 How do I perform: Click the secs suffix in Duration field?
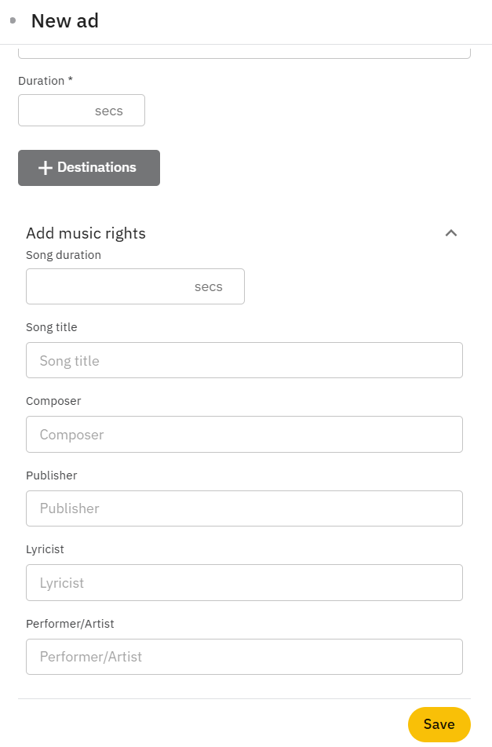pyautogui.click(x=109, y=111)
